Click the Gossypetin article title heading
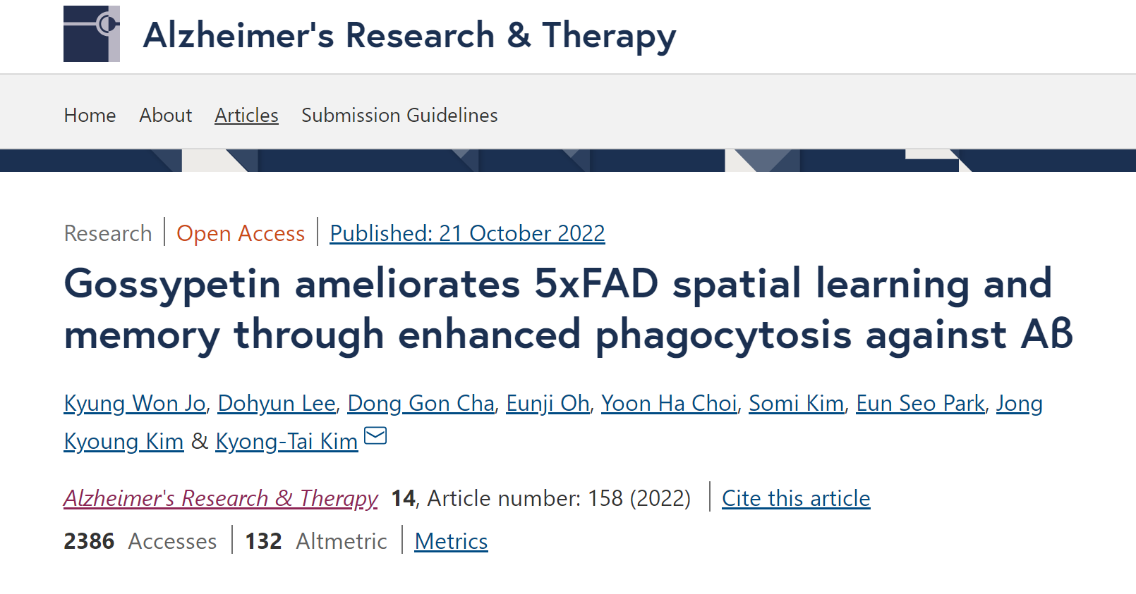This screenshot has height=594, width=1136. tap(568, 309)
